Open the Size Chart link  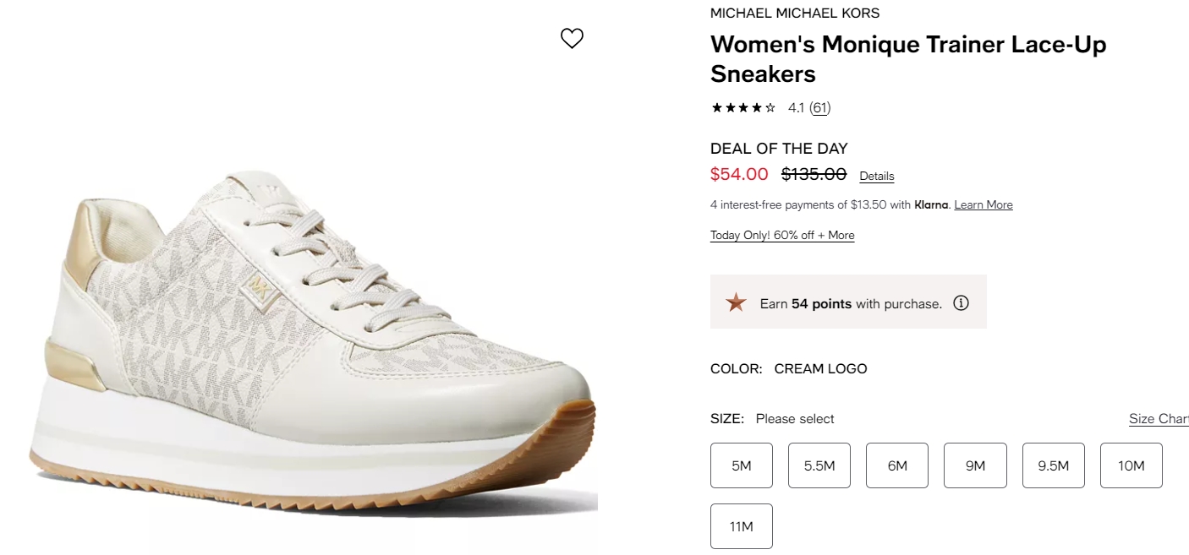tap(1159, 419)
